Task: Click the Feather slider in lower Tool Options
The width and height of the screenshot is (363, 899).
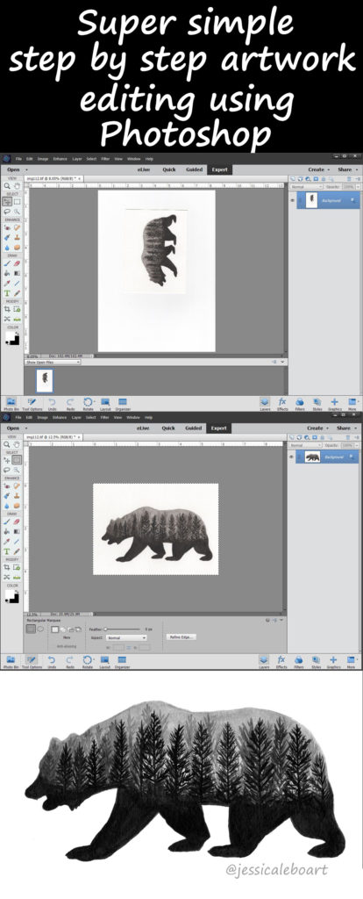Action: (x=123, y=629)
